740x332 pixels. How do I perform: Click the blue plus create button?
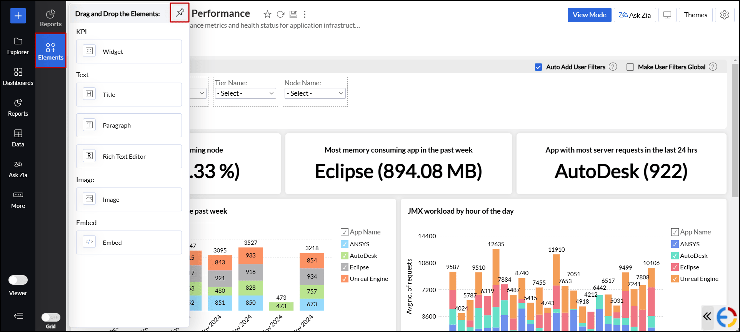tap(18, 16)
